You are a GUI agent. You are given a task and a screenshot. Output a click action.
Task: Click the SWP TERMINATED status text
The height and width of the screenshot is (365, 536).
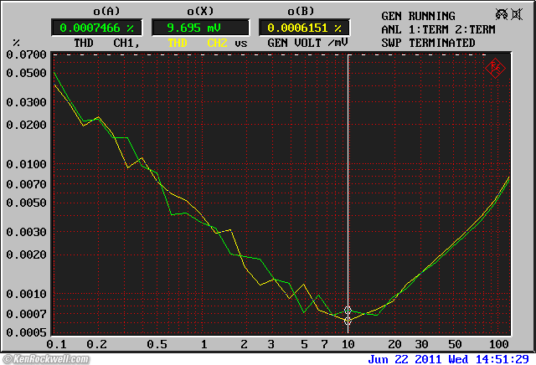428,43
